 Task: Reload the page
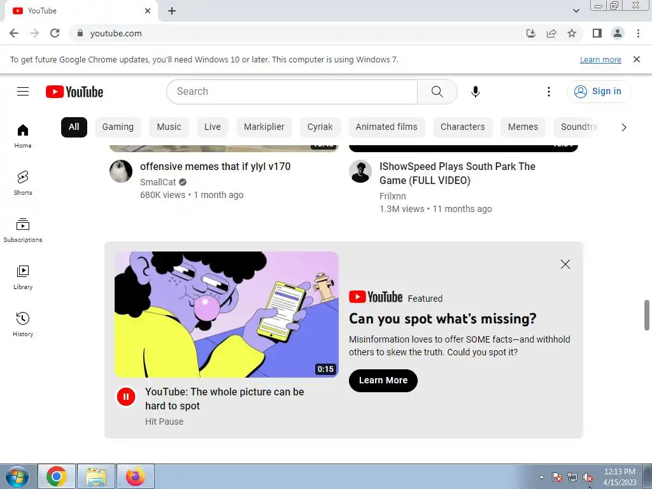[55, 33]
